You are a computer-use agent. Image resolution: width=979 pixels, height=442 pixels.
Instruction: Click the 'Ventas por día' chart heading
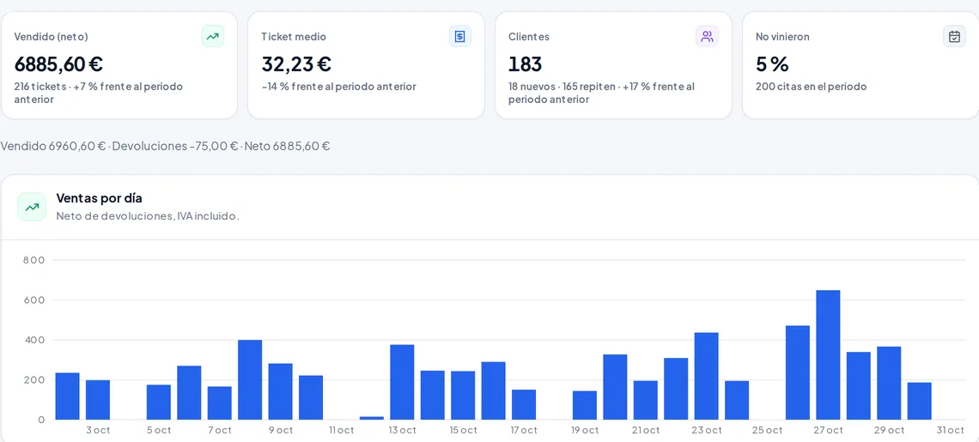coord(100,198)
